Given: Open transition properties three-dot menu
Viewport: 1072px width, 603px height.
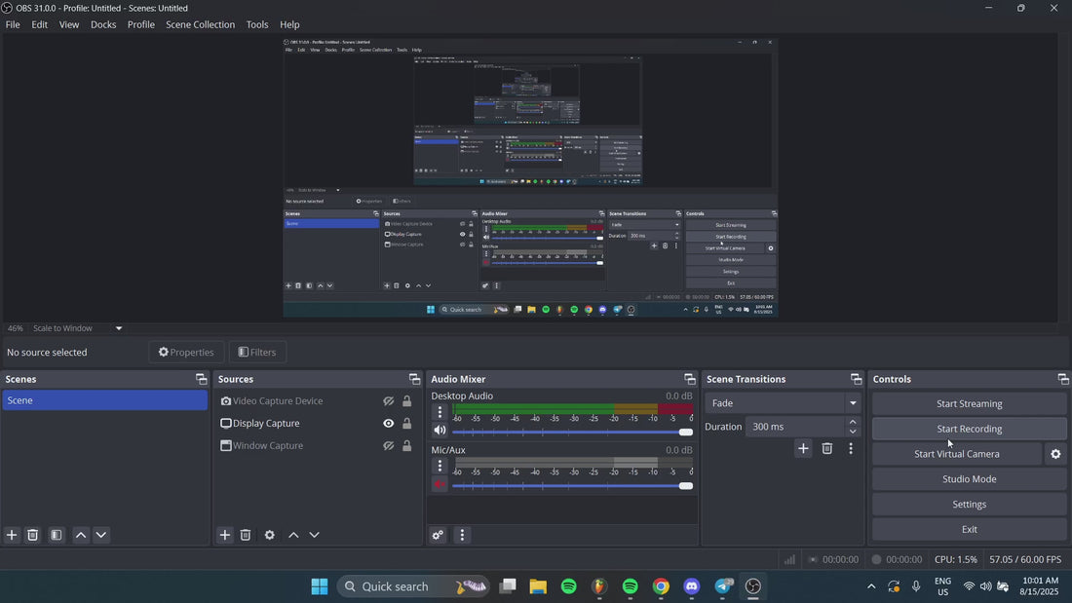Looking at the screenshot, I should pyautogui.click(x=851, y=448).
